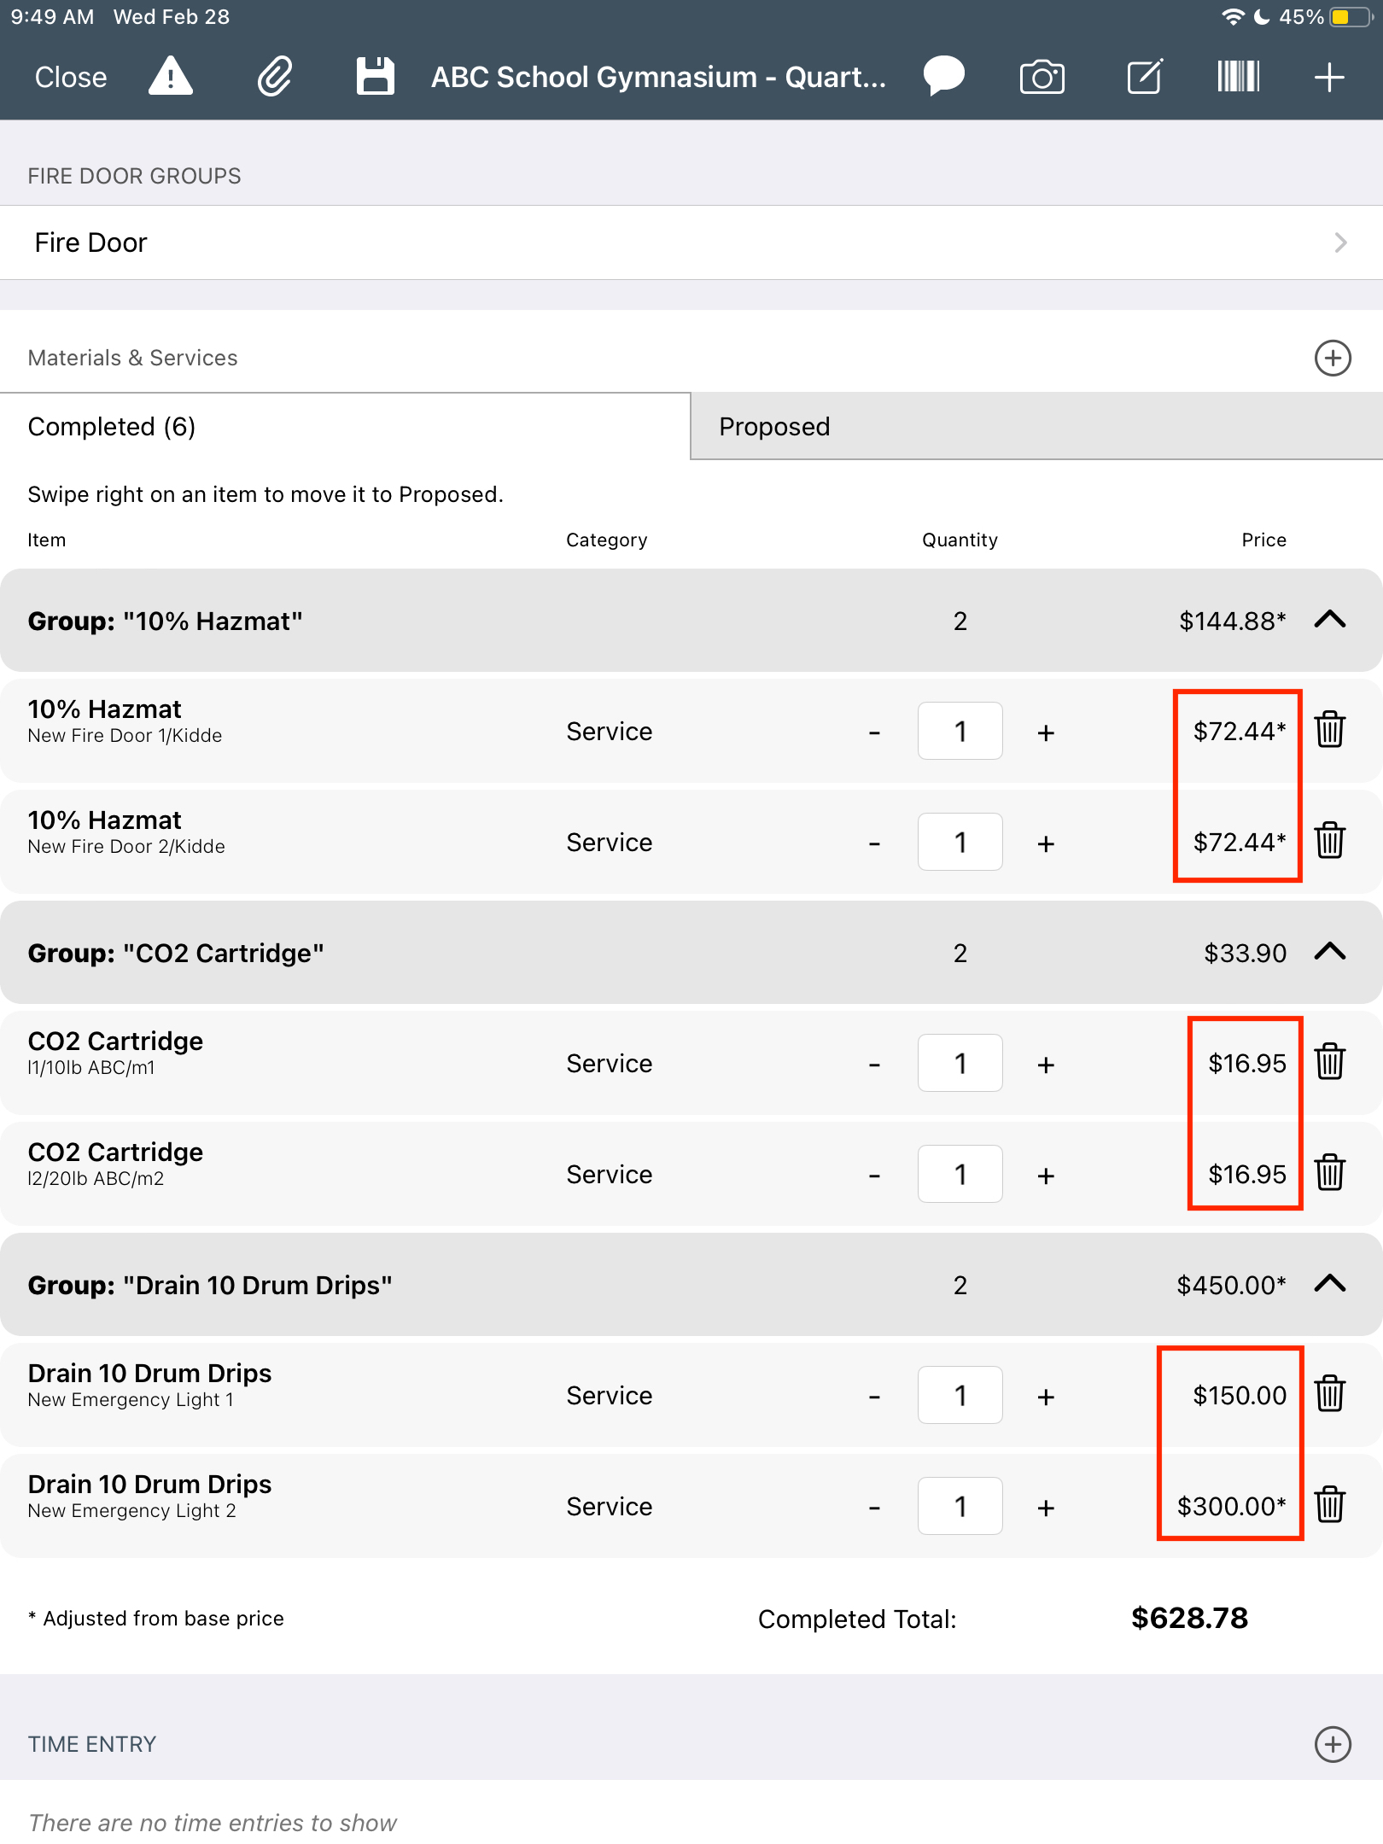1383x1844 pixels.
Task: Decrease quantity for CO2 Cartridge l1/10lb ABC
Action: pyautogui.click(x=874, y=1065)
